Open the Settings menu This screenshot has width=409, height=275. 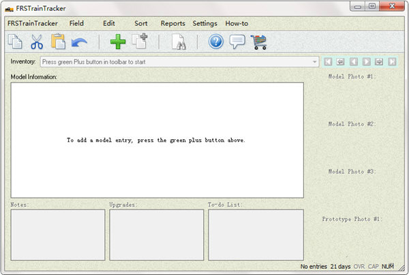coord(204,23)
